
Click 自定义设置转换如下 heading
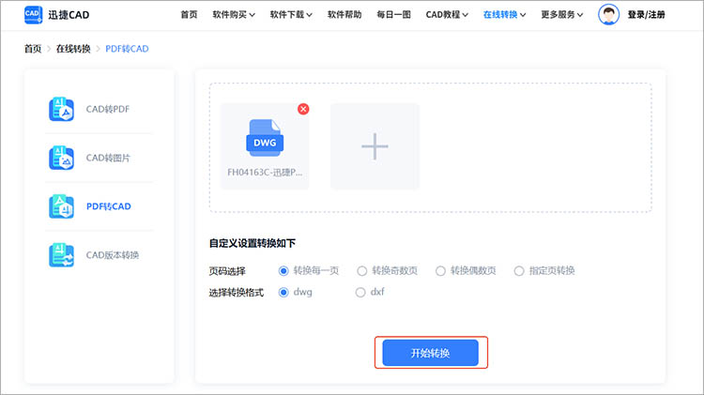[x=253, y=243]
